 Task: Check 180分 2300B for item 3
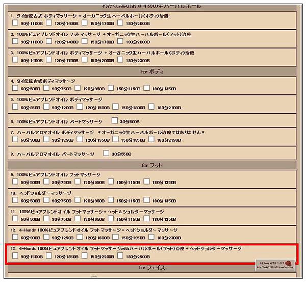[120, 60]
